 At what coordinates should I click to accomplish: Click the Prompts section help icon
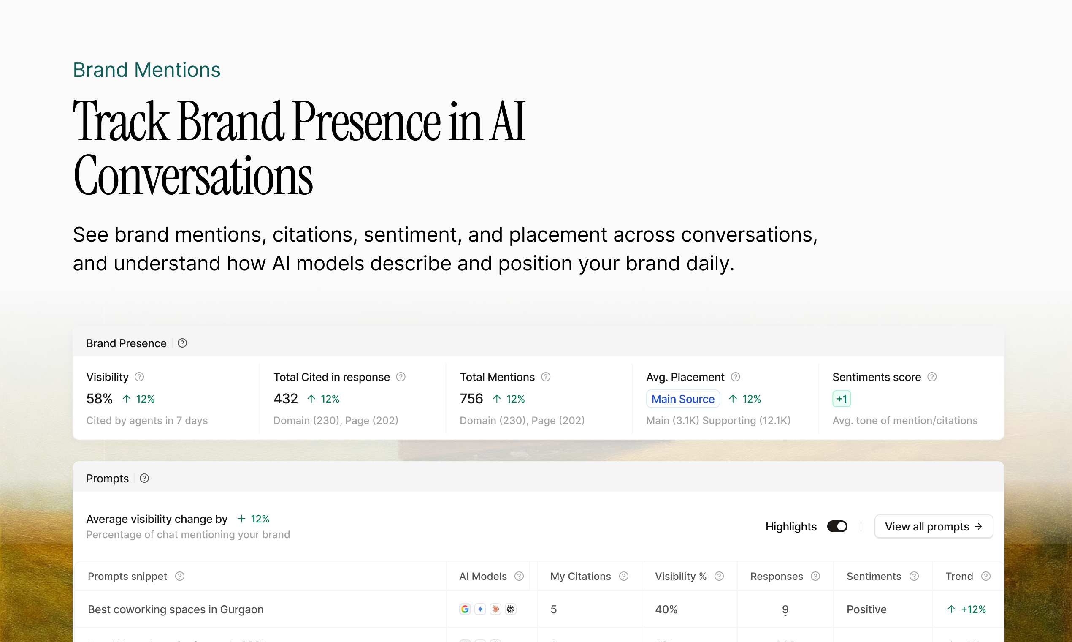(x=144, y=478)
